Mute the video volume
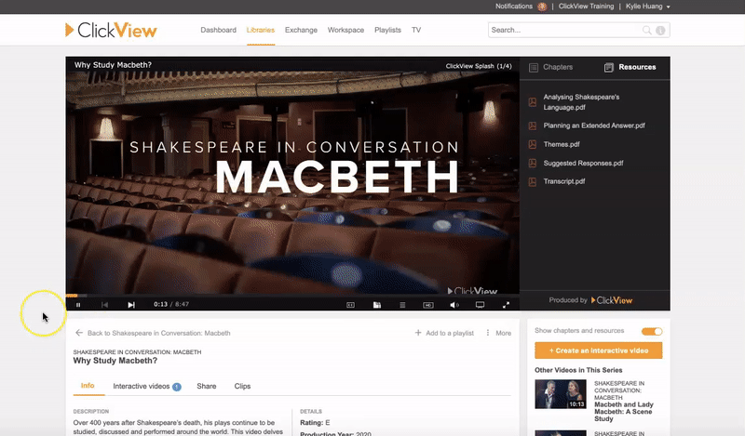This screenshot has height=436, width=745. click(454, 305)
